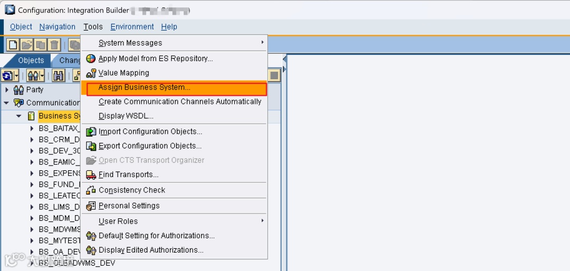Choose Create Communication Channels Automatically
570x271 pixels.
[174, 102]
